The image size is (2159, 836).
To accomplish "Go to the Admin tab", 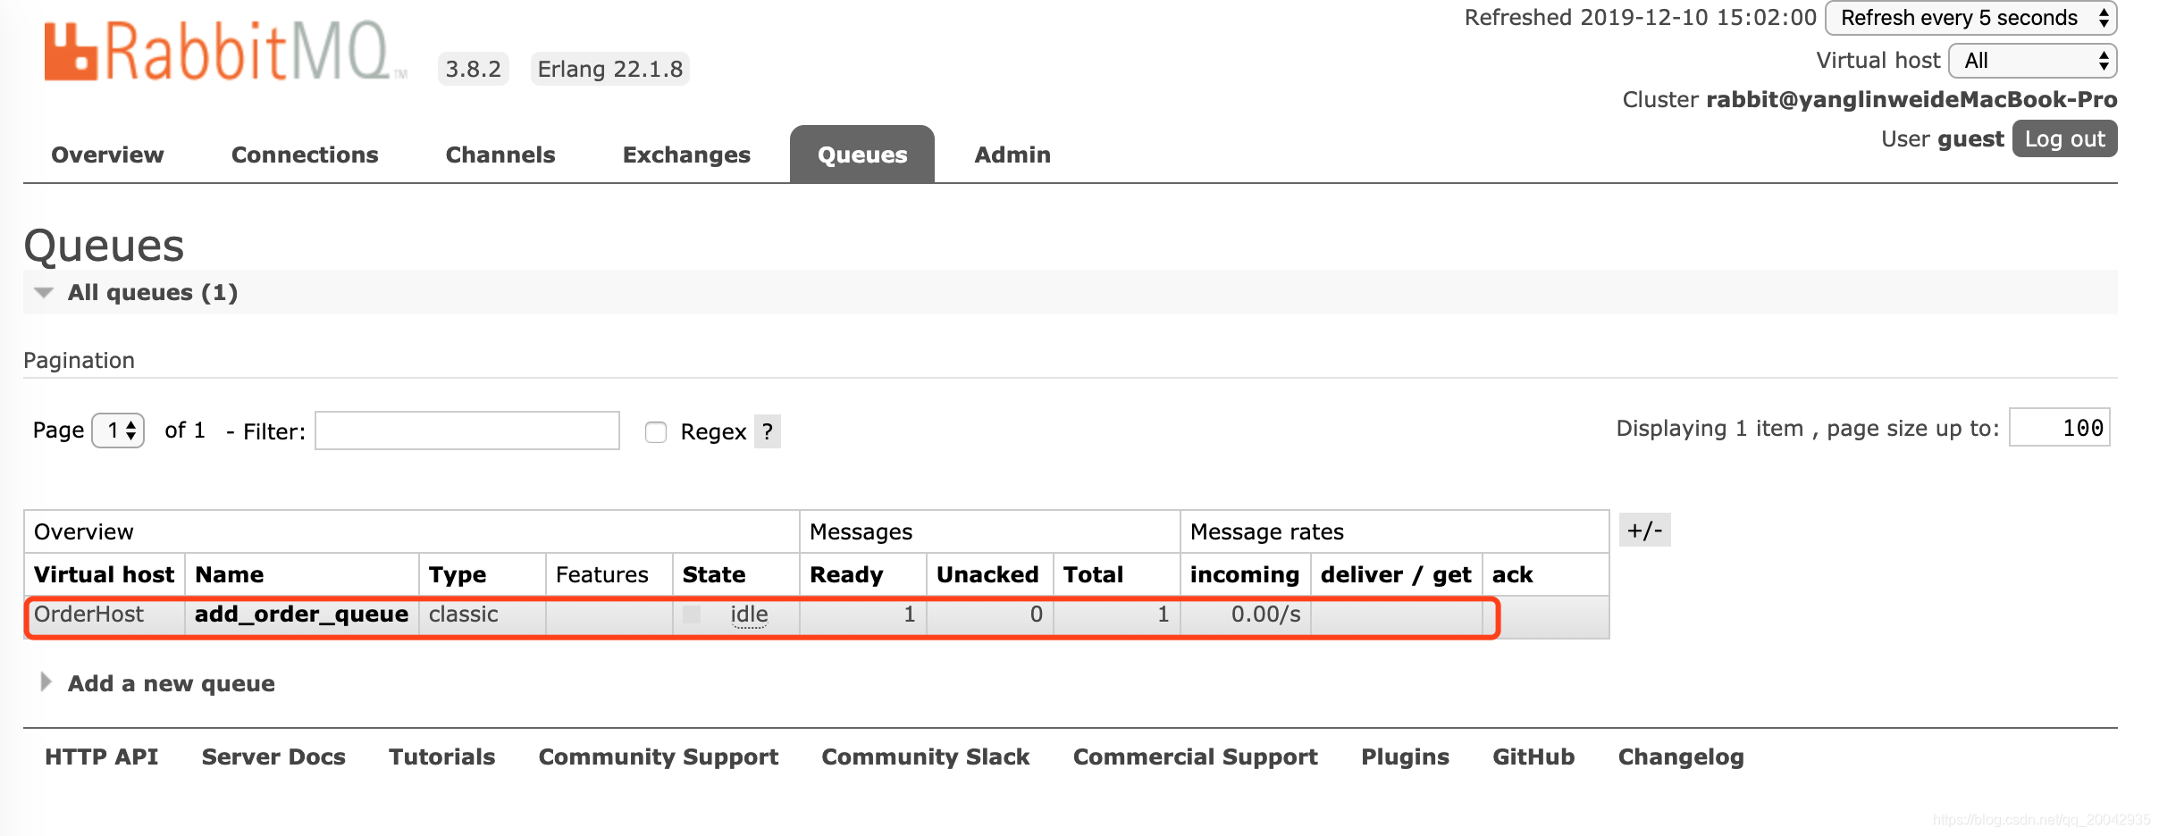I will pyautogui.click(x=1012, y=155).
